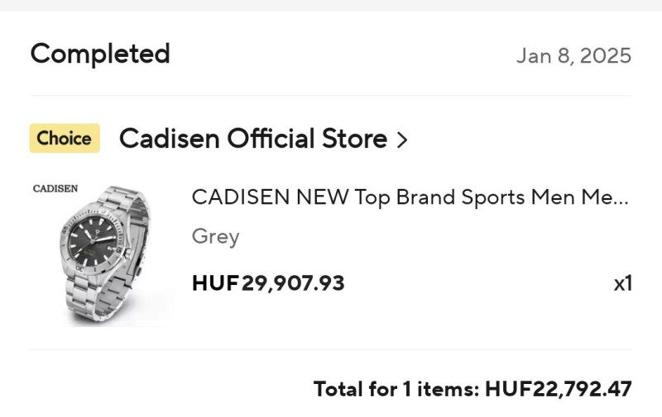Select the Grey variant label

click(215, 237)
